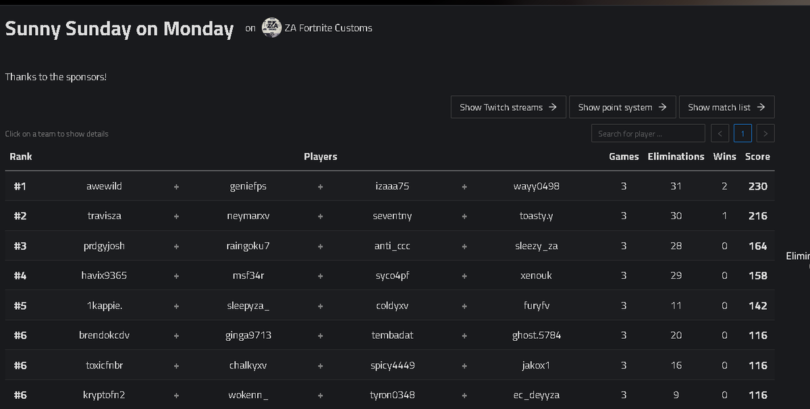Select player 1kappie.
This screenshot has height=409, width=810.
[x=105, y=306]
